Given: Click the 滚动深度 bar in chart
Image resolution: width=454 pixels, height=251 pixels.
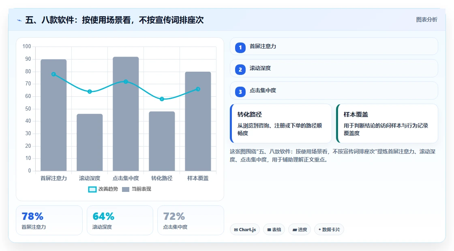Looking at the screenshot, I should [90, 142].
